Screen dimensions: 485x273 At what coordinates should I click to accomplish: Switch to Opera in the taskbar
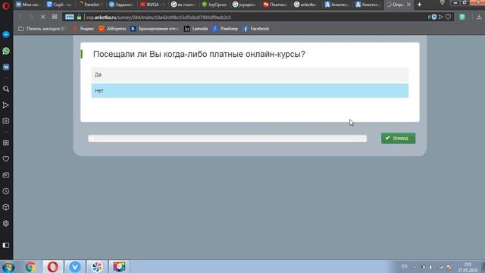point(52,267)
